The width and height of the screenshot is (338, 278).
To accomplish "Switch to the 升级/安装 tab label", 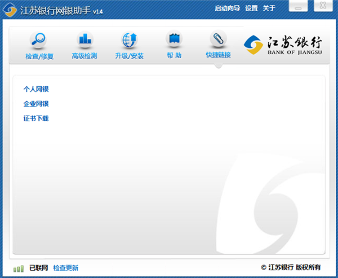I will (x=130, y=56).
